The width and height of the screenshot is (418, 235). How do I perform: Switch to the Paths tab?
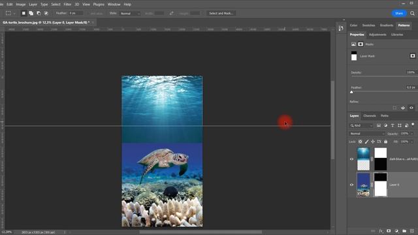pos(385,116)
